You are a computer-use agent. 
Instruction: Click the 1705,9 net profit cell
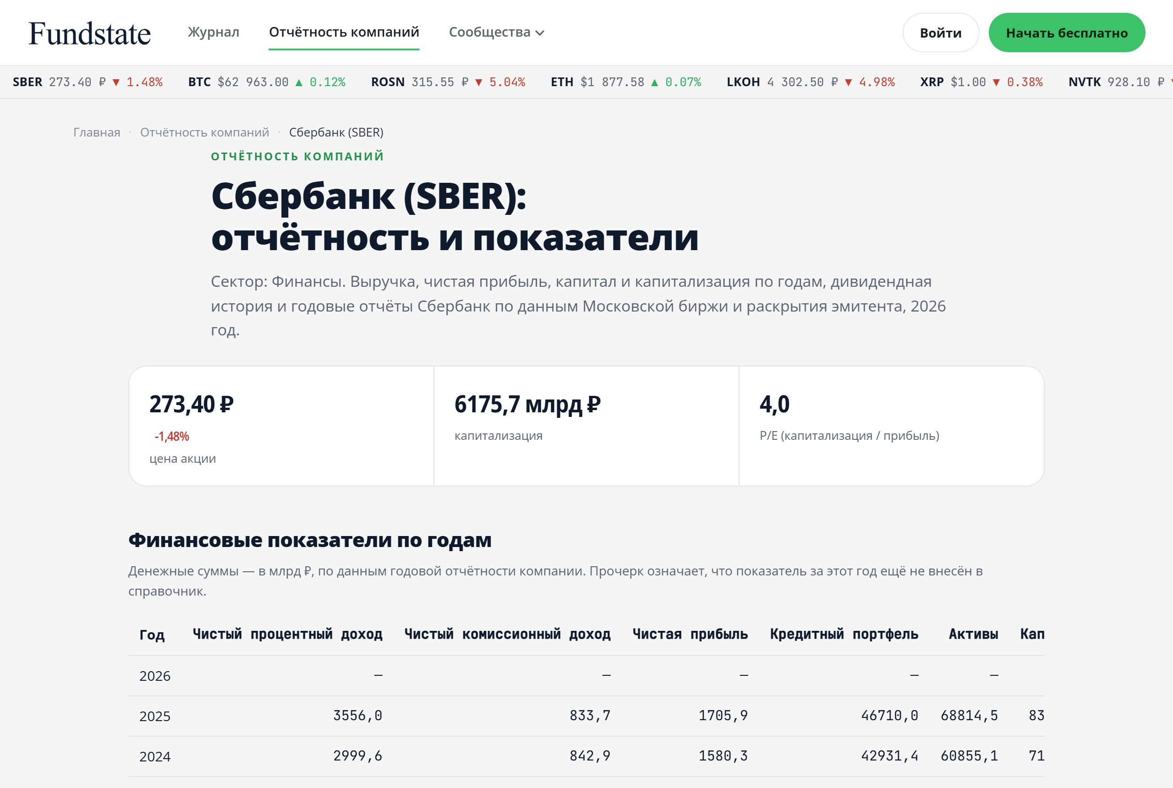click(723, 716)
